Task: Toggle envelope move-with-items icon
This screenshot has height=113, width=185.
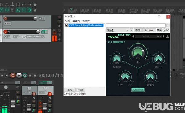Action: [18, 10]
